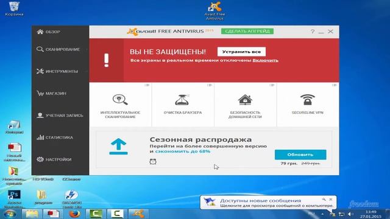Select the DAEMON Tools Lite desktop shortcut
390x219 pixels.
(72, 199)
